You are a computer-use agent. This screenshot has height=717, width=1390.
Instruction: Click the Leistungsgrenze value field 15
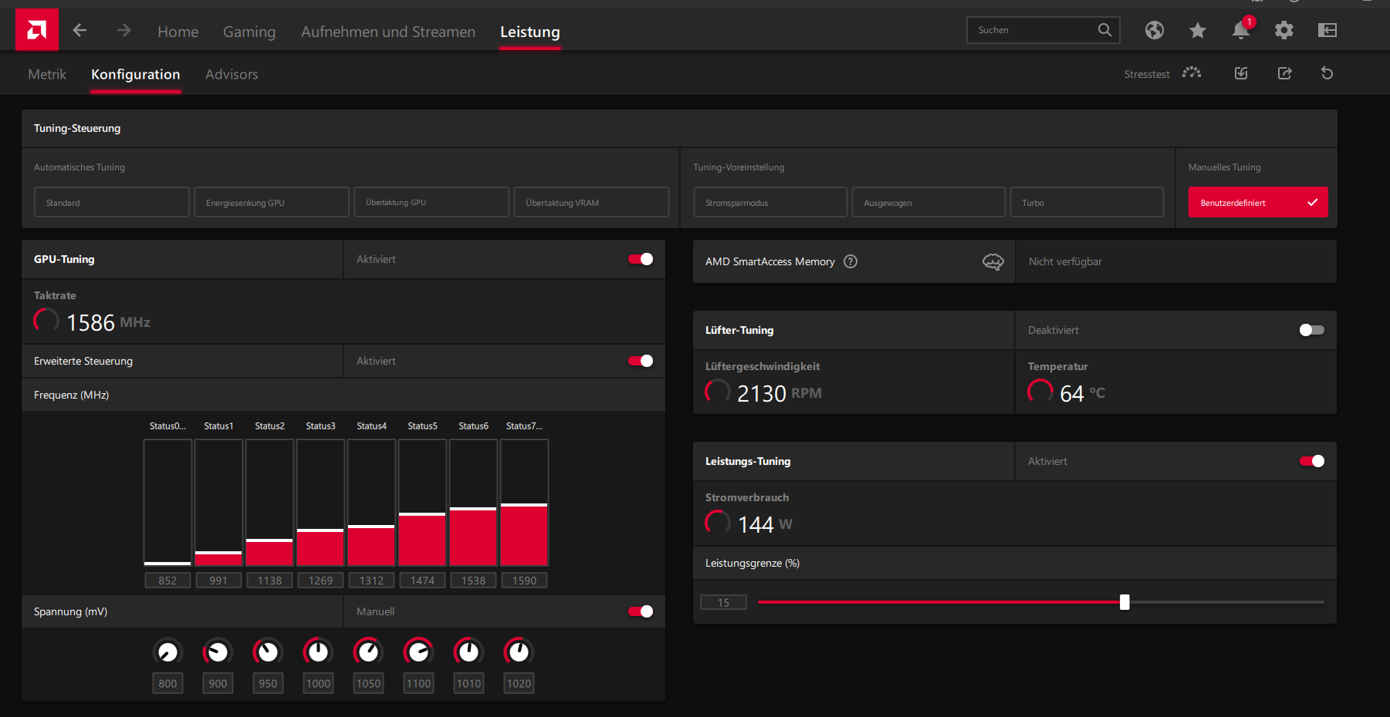coord(723,602)
